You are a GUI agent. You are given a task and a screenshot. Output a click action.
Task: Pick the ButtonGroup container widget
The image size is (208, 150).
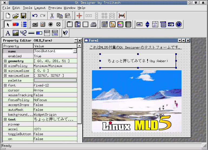pos(78,25)
